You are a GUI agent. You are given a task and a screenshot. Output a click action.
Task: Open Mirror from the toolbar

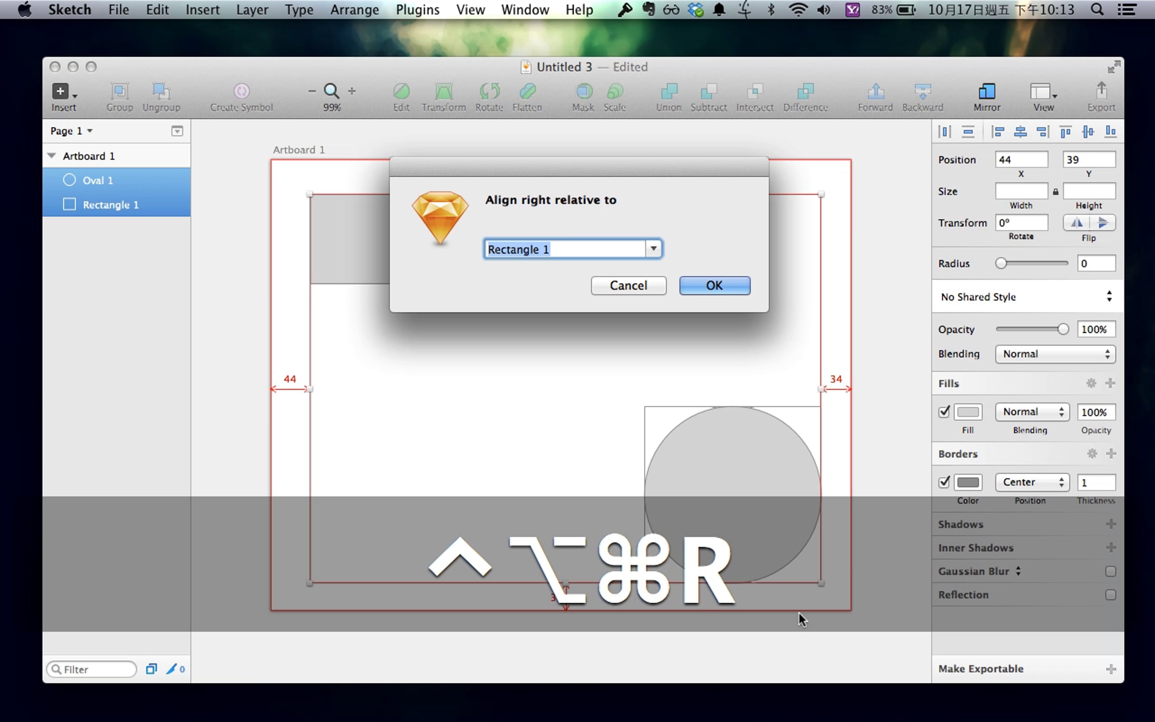click(987, 91)
